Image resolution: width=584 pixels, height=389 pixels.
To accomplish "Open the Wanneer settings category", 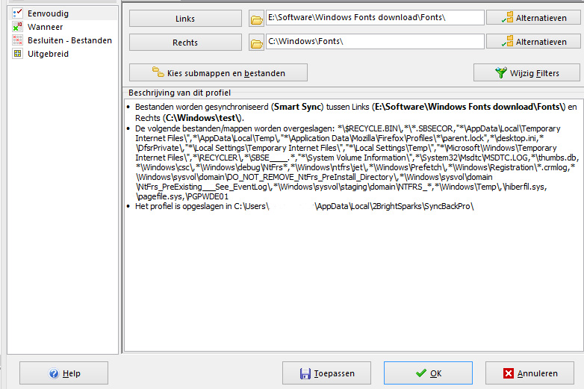I will [x=45, y=27].
